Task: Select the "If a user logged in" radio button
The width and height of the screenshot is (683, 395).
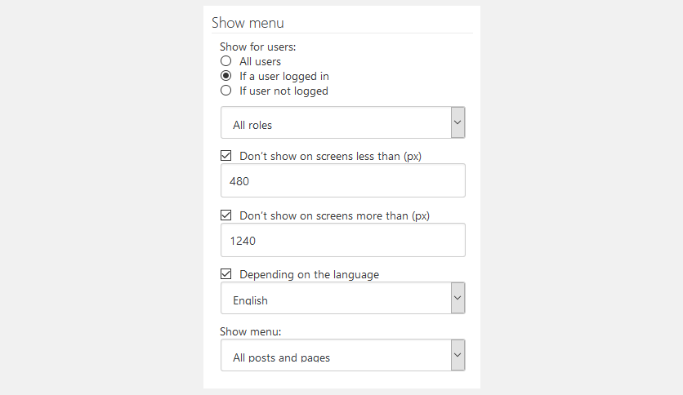Action: [x=226, y=76]
